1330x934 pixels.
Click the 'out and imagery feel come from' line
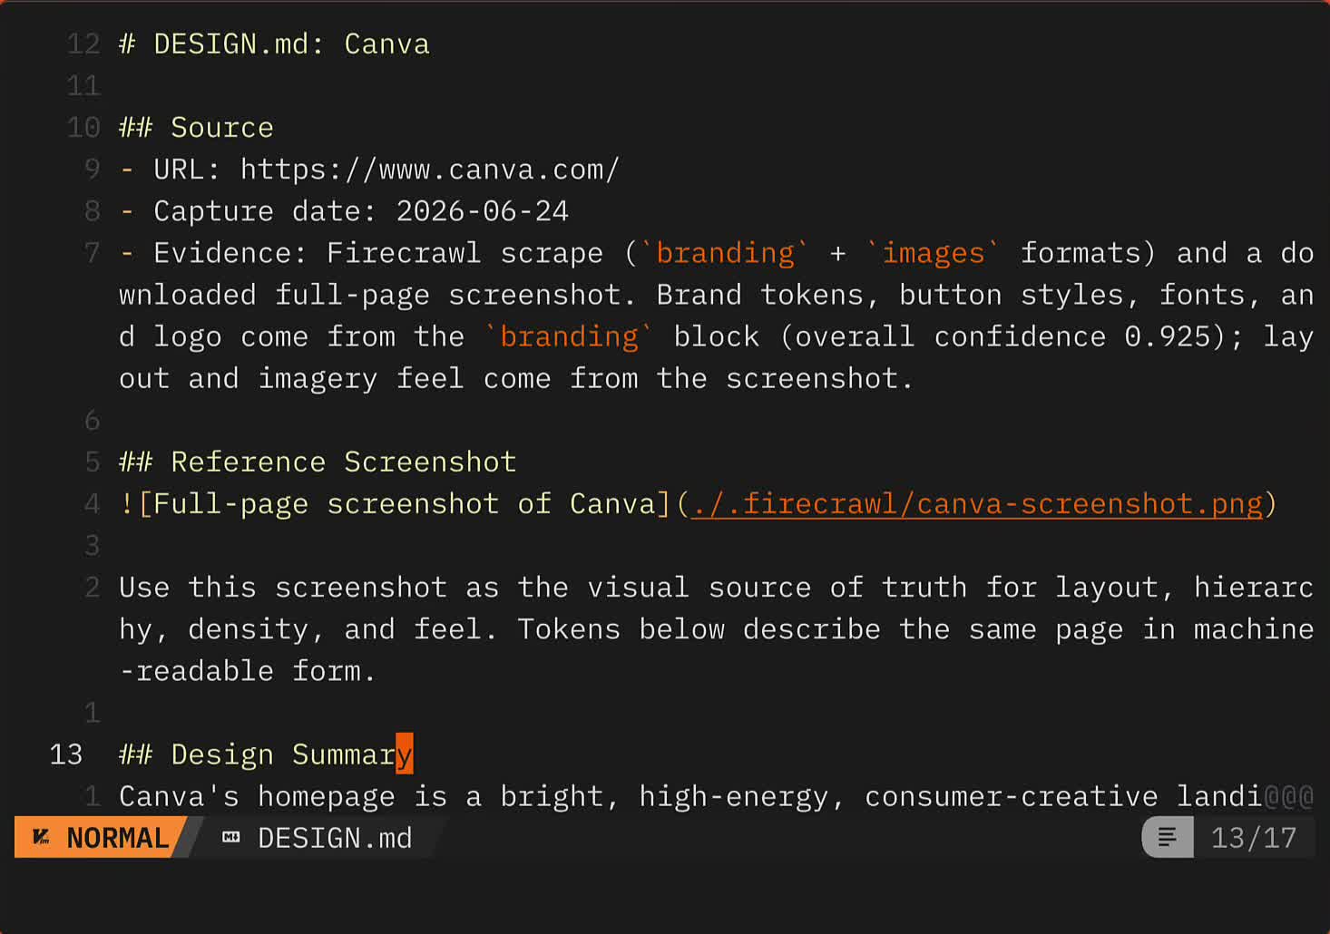(x=516, y=377)
